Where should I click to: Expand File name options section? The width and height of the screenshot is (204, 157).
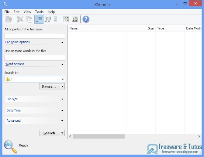click(x=35, y=42)
